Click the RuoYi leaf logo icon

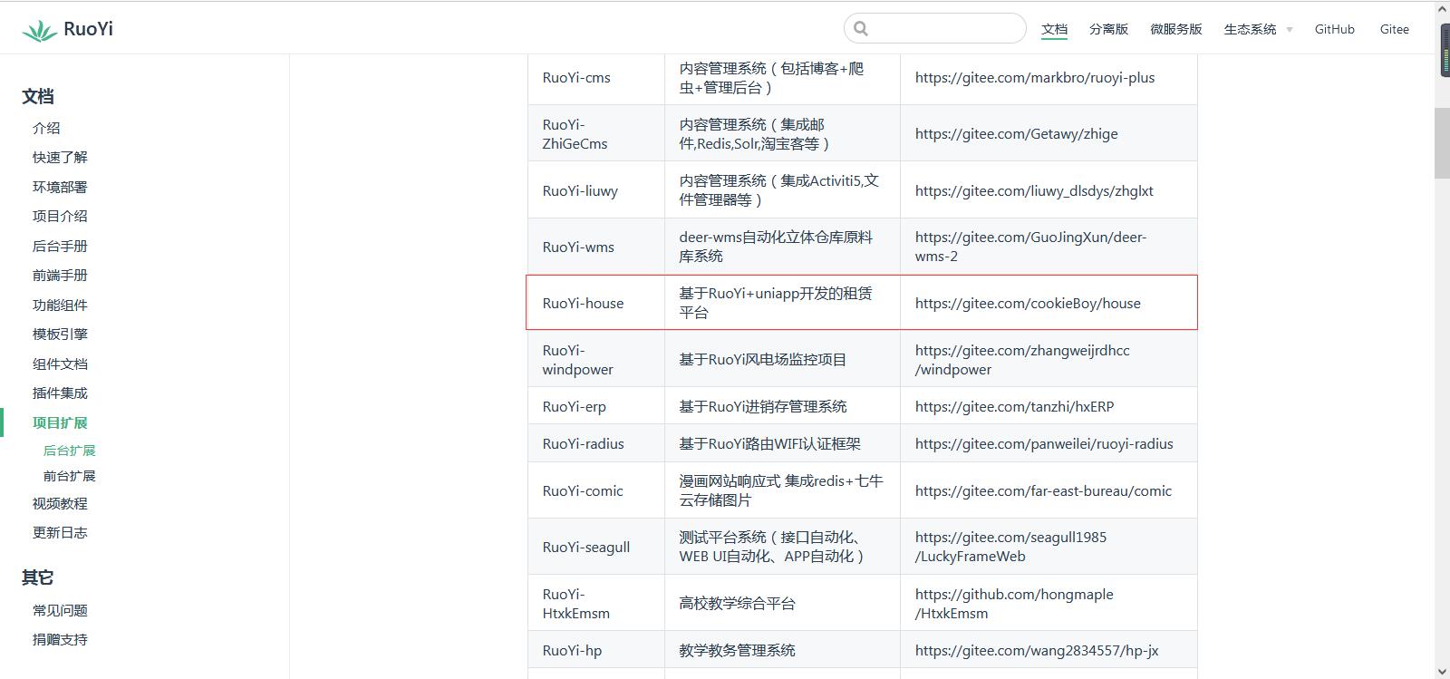(39, 30)
